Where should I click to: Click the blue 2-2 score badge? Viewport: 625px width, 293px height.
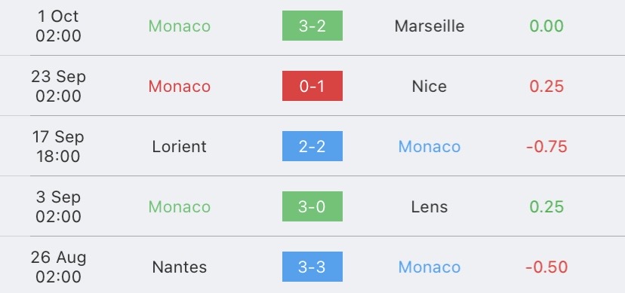[x=312, y=146]
